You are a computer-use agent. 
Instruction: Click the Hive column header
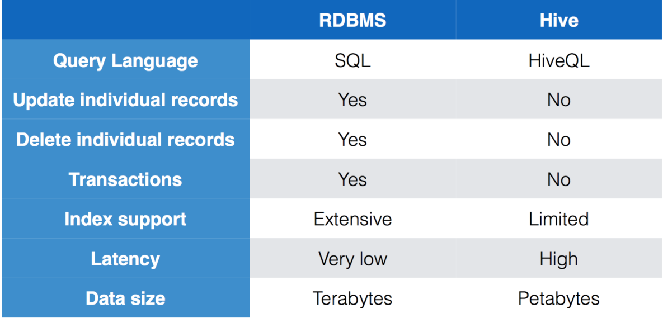(x=558, y=21)
